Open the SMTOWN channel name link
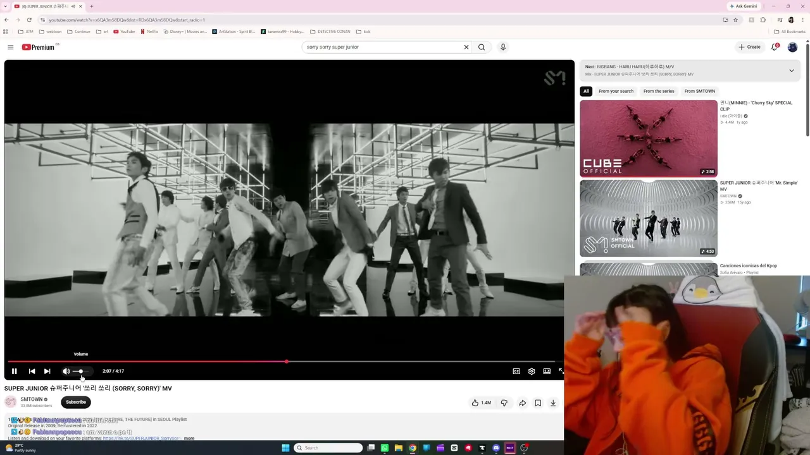 pyautogui.click(x=32, y=399)
